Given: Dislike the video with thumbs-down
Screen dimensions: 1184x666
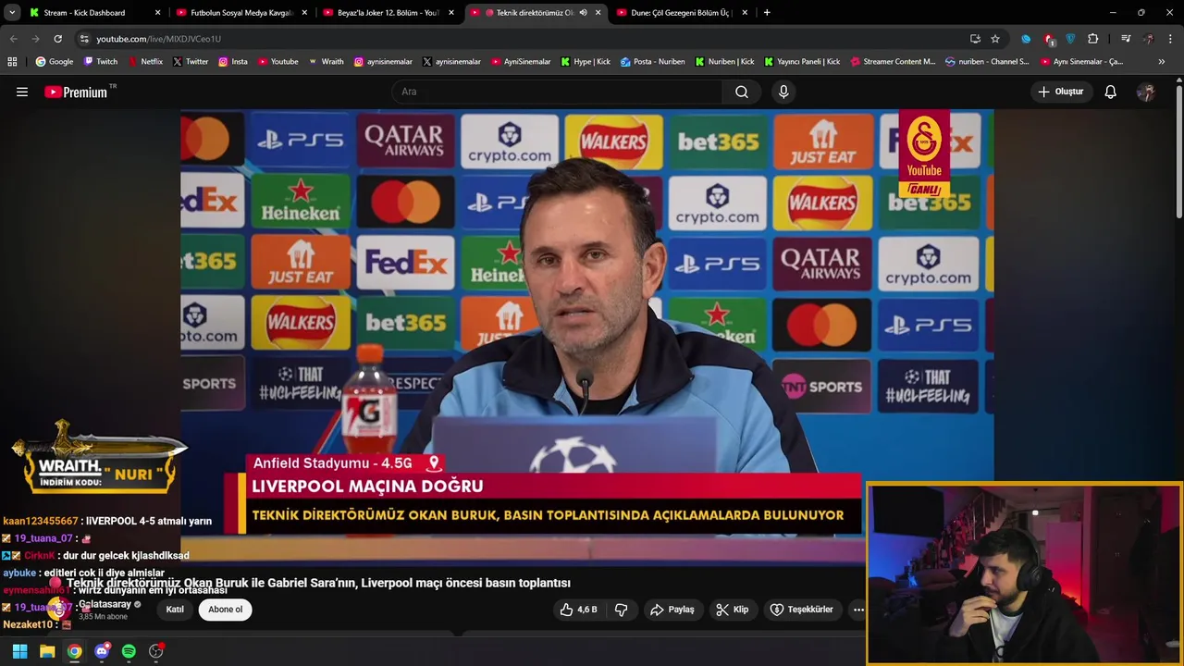Looking at the screenshot, I should tap(622, 610).
